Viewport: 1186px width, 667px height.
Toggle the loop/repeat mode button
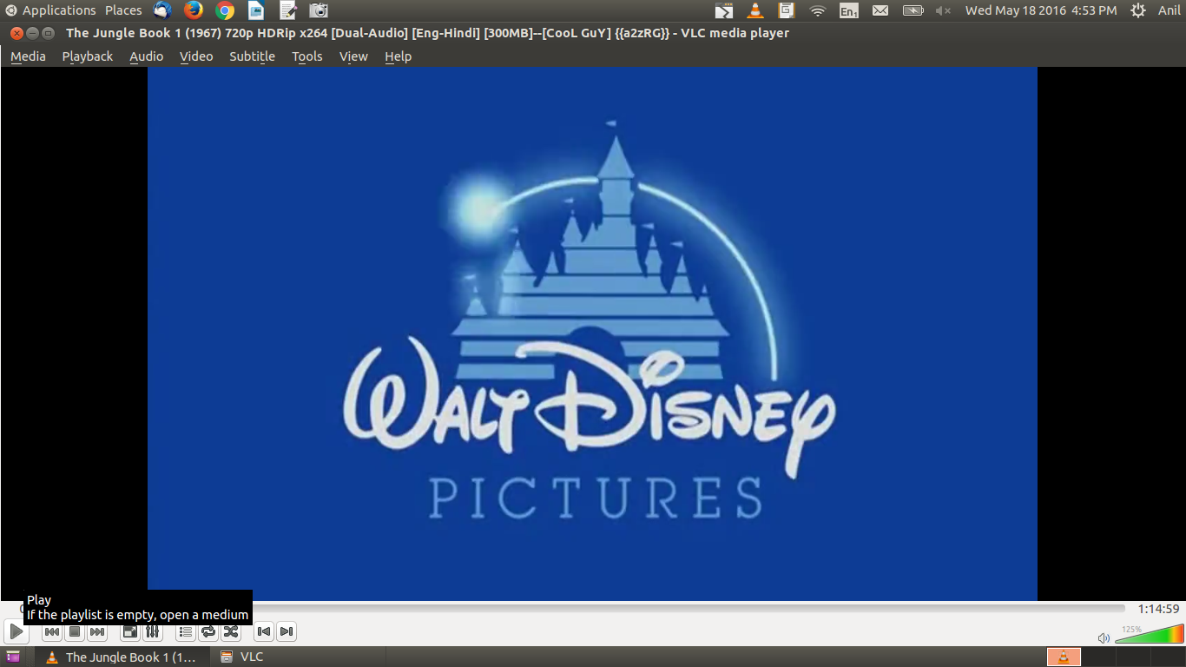208,632
